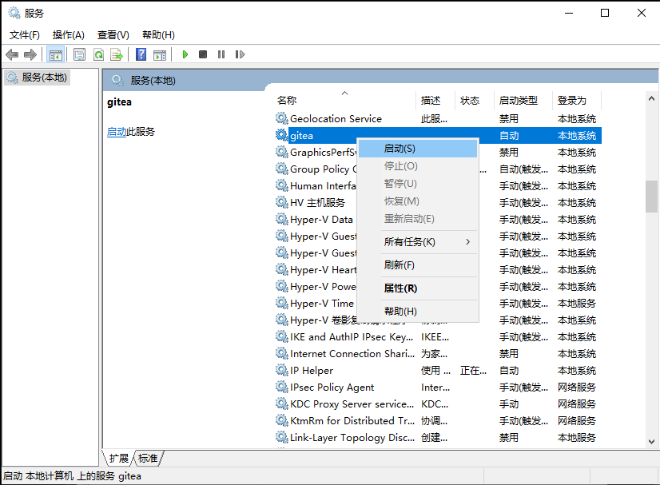
Task: Select the KtmRm for Distributed Tr... row
Action: (x=438, y=421)
